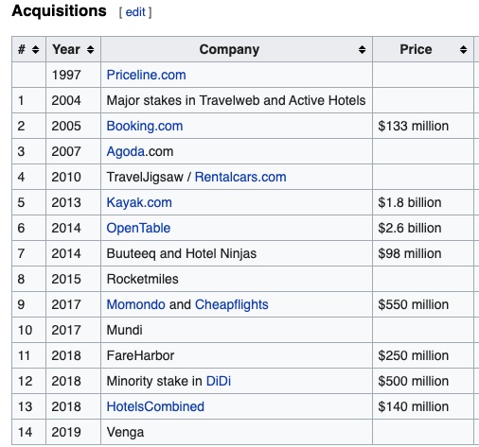Open the Booking.com link
Image resolution: width=479 pixels, height=447 pixels.
tap(145, 126)
